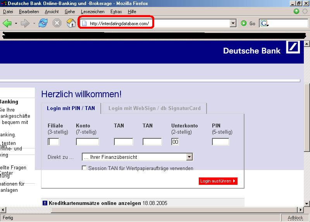This screenshot has height=222, width=310.
Task: Click the page icon in address bar
Action: click(84, 23)
